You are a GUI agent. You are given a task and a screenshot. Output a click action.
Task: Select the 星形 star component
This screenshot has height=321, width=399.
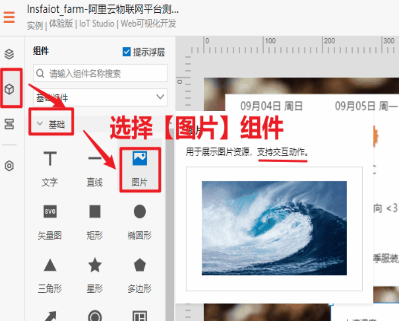95,276
